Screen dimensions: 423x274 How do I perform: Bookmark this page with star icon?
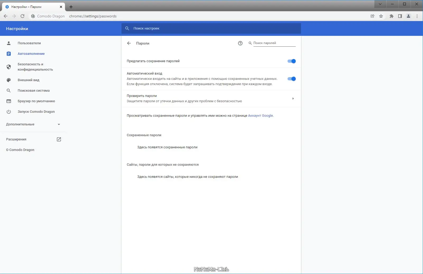pos(381,16)
